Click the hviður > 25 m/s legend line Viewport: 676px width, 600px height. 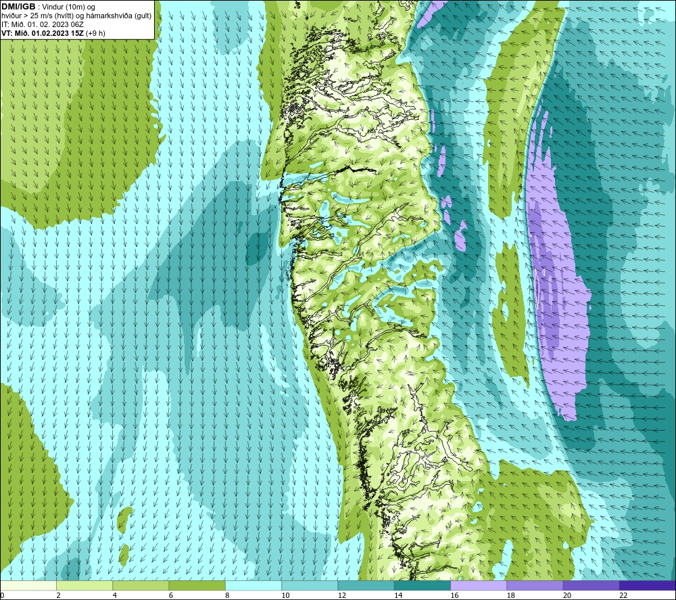click(x=76, y=16)
